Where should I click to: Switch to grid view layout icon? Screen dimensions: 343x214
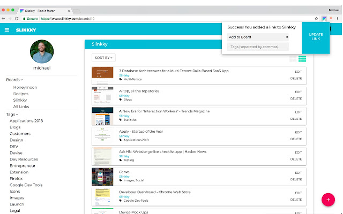pos(293,58)
